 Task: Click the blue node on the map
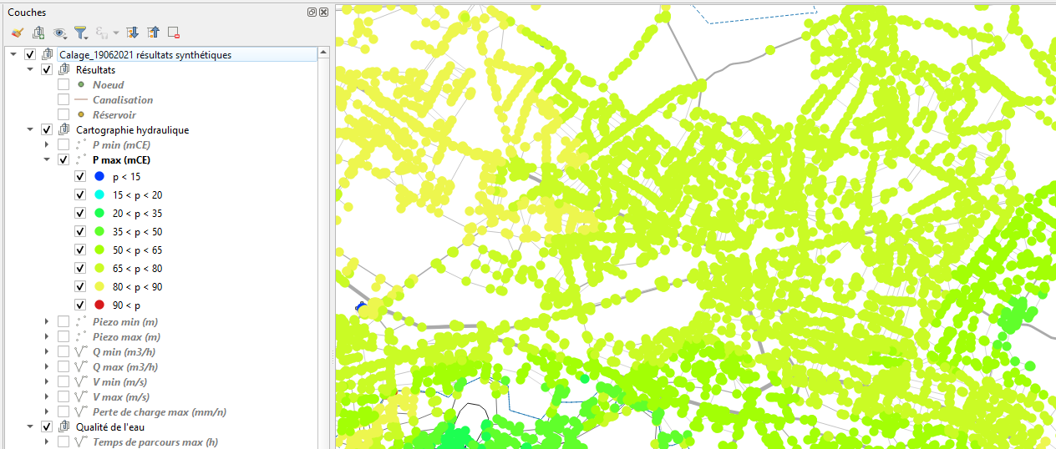(361, 307)
